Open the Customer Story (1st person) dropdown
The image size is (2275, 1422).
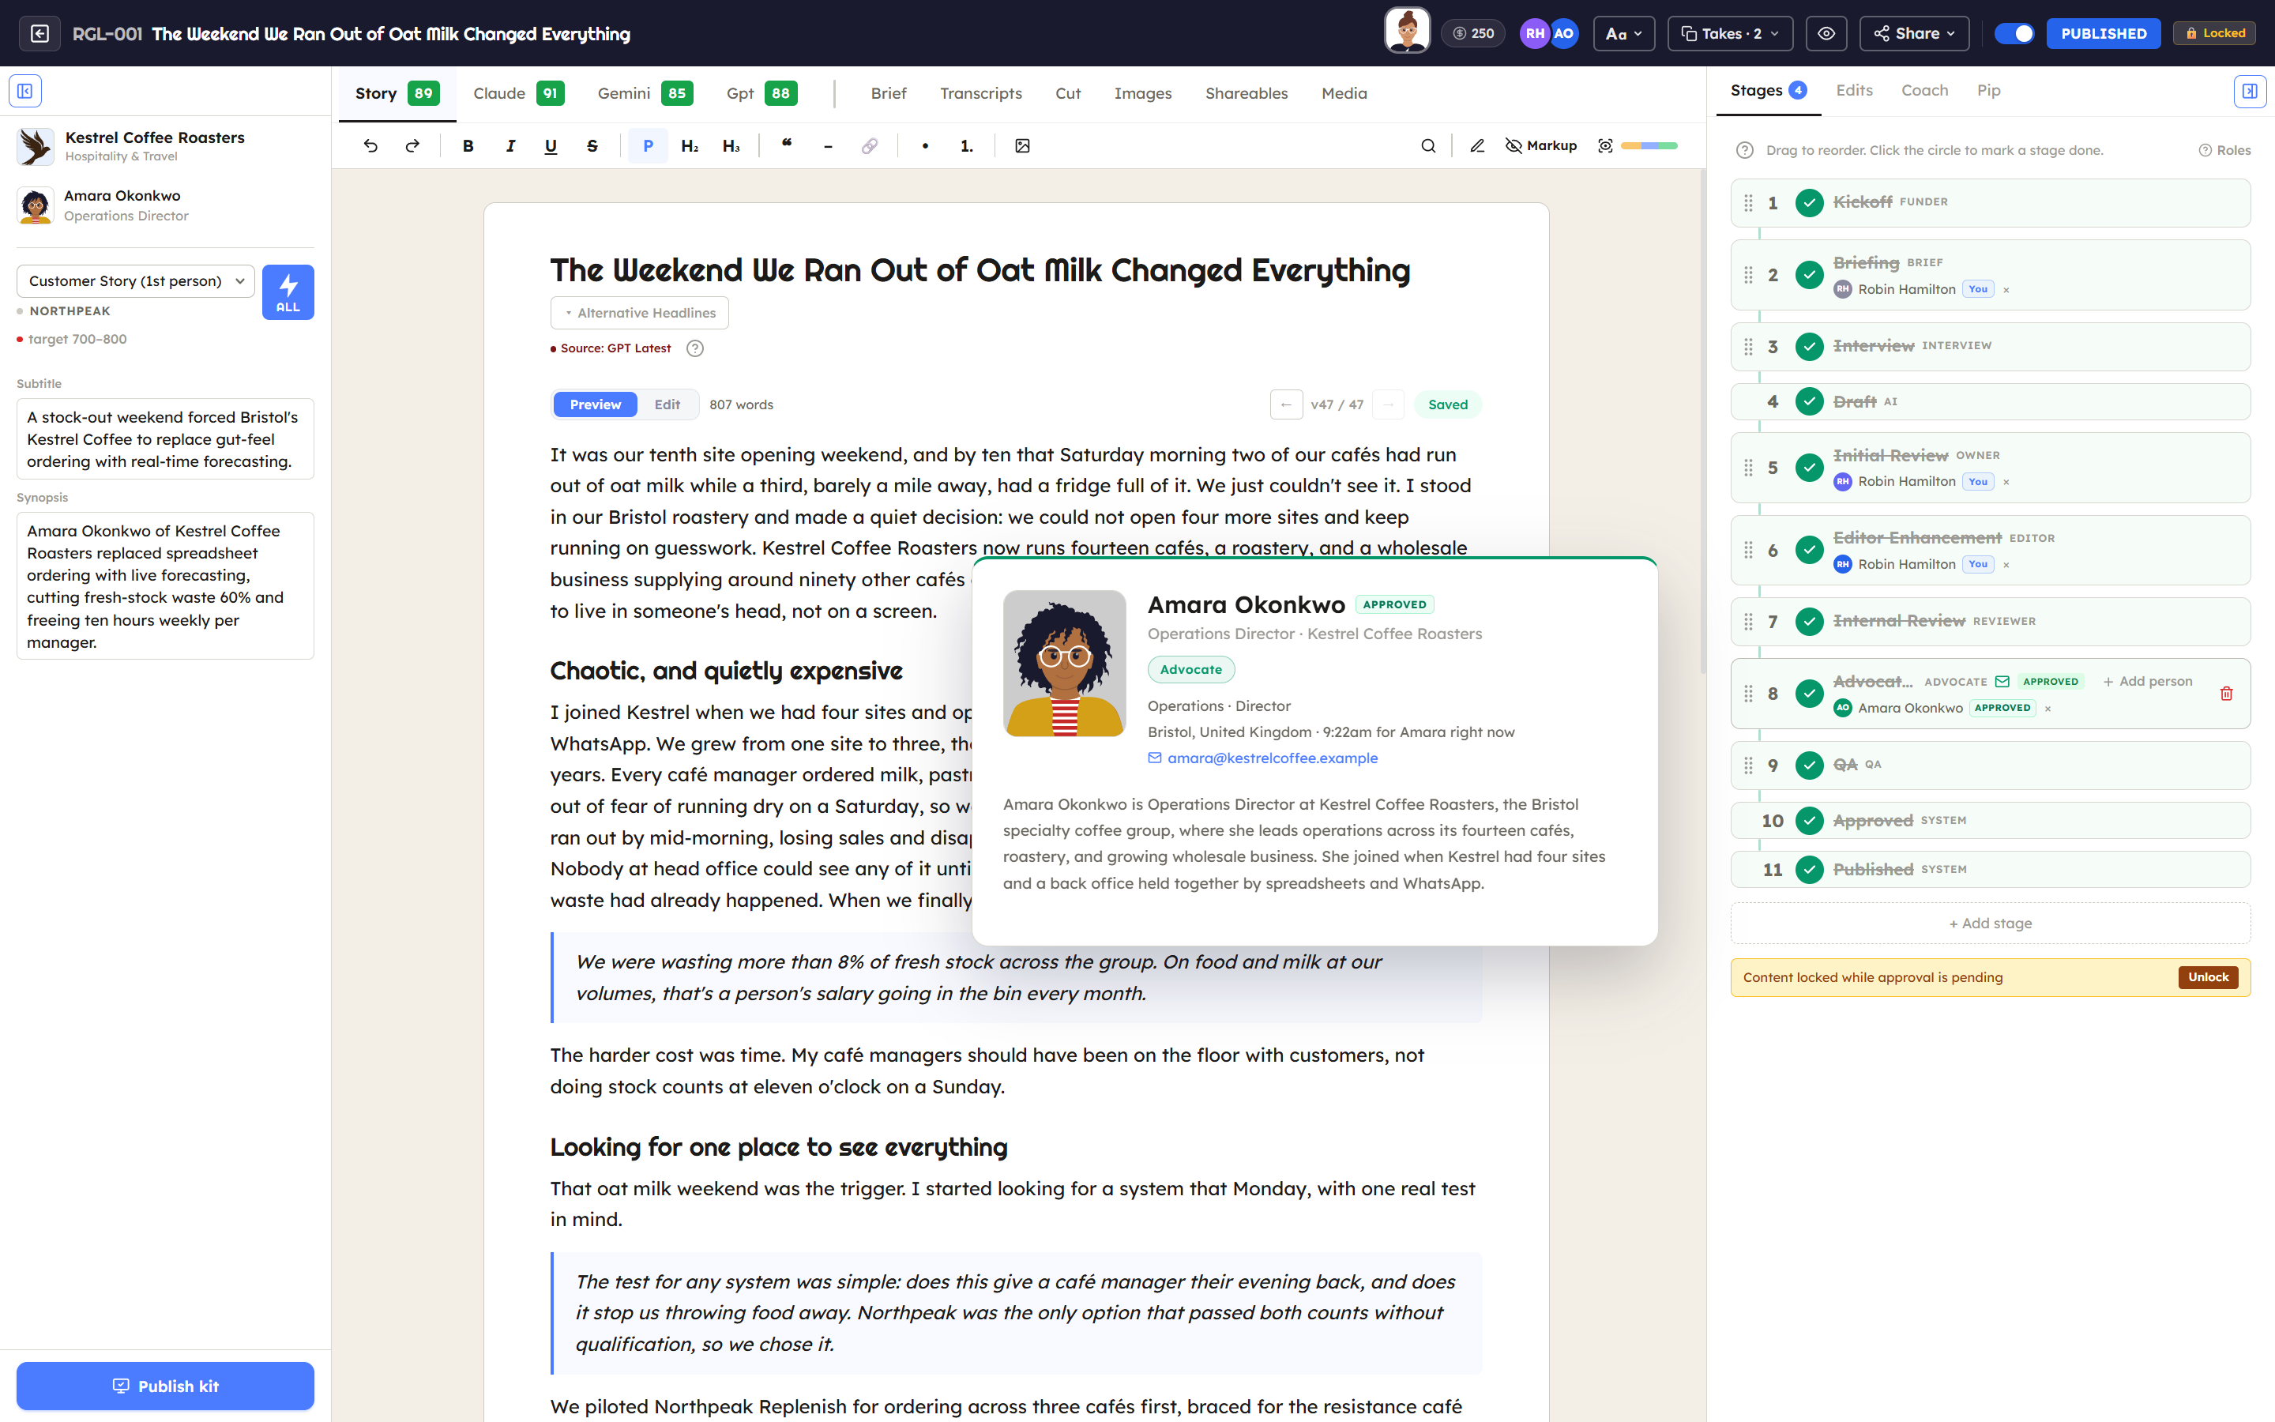[135, 281]
